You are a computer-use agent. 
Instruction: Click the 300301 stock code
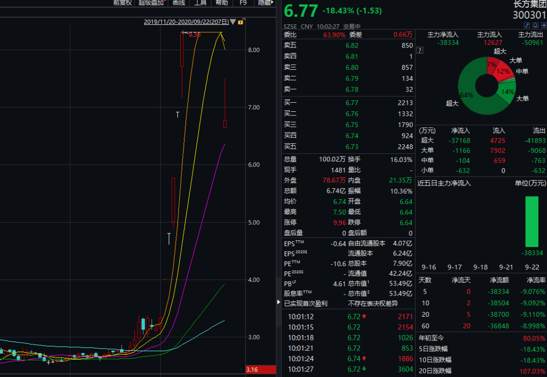[529, 15]
